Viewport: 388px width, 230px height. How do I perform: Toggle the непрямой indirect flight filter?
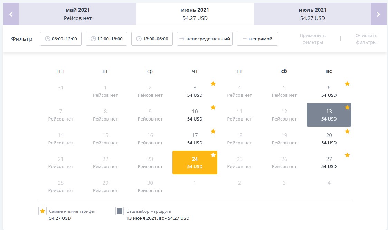[257, 39]
